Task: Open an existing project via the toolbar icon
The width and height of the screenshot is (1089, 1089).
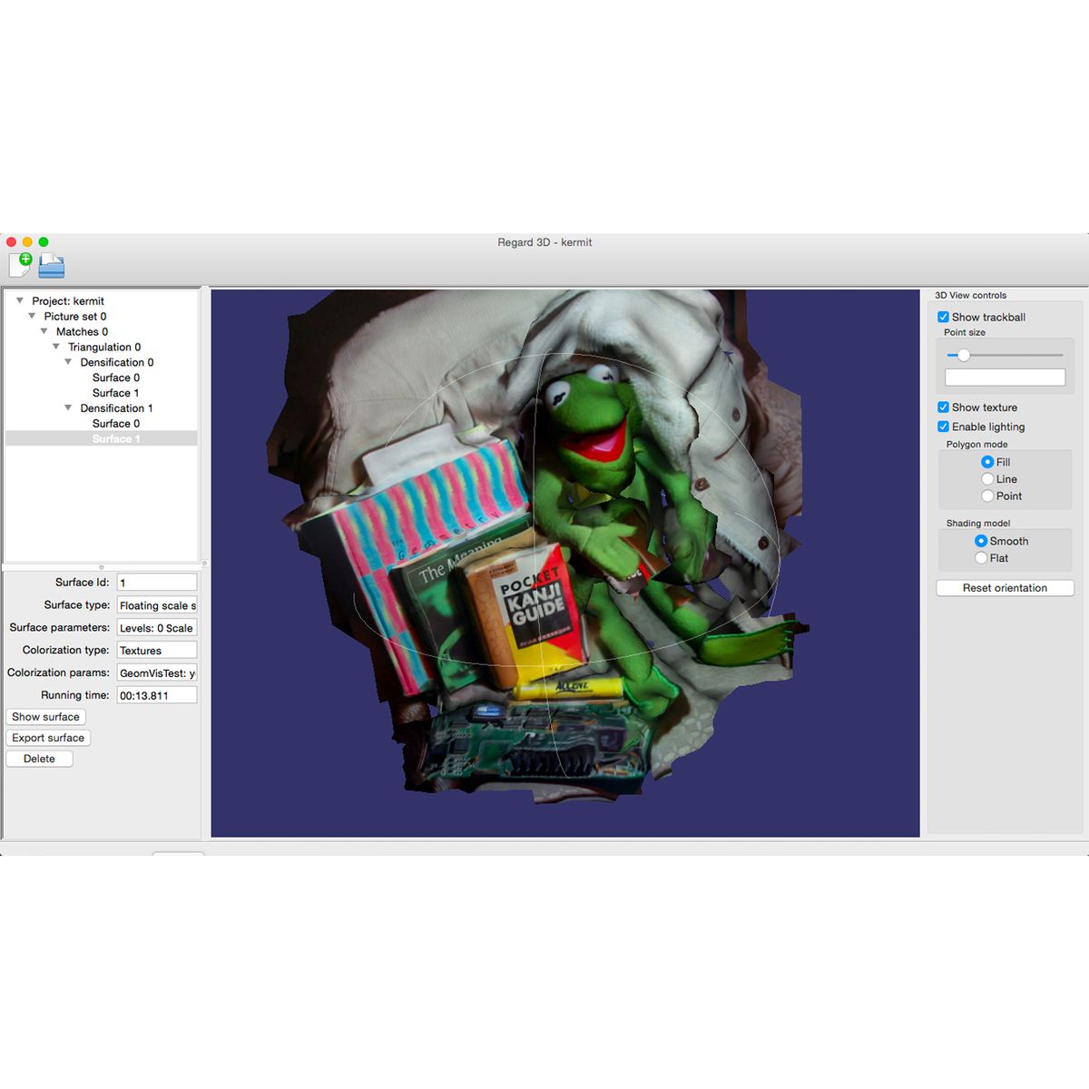Action: (51, 265)
